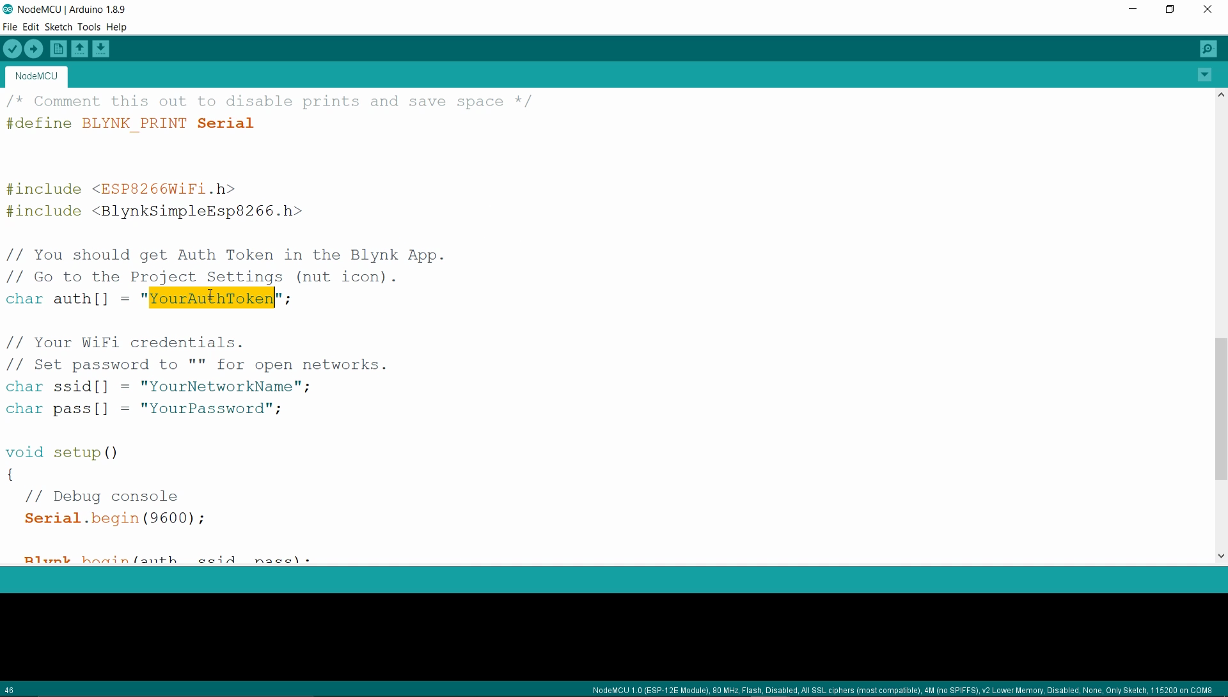This screenshot has width=1228, height=697.
Task: Click the 'Comment this out' comment line
Action: tap(269, 102)
